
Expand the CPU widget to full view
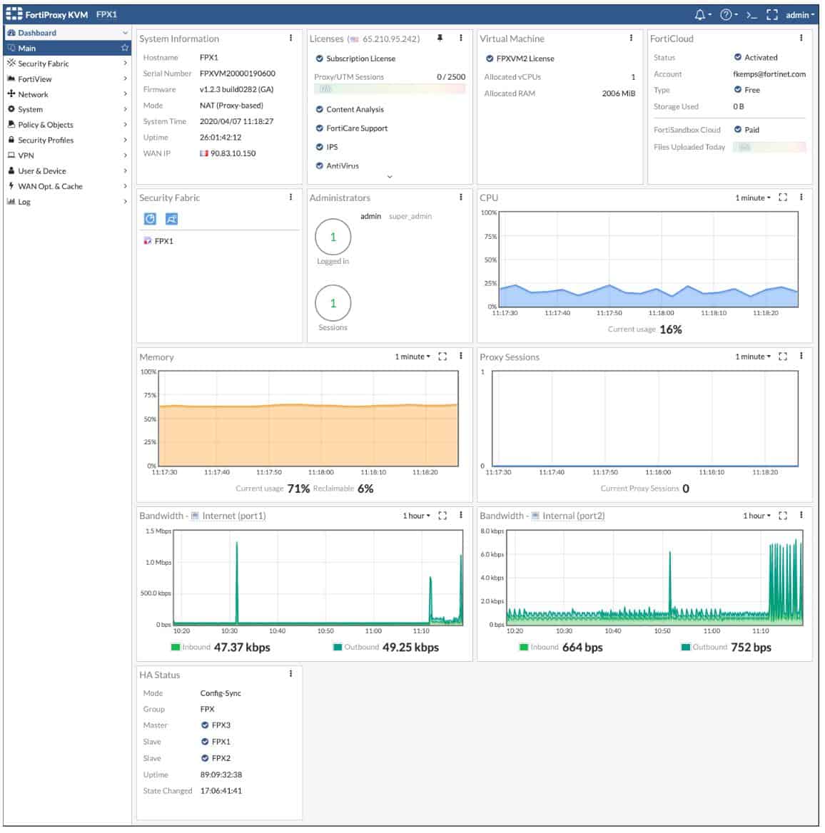point(783,197)
